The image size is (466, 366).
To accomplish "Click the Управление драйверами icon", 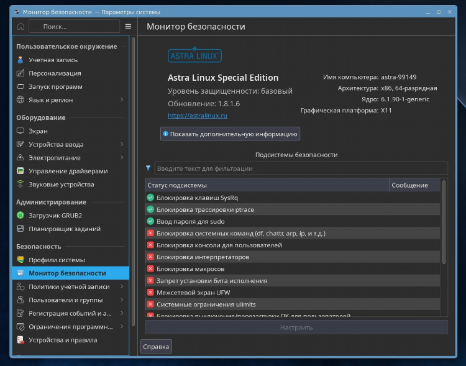I will [21, 171].
